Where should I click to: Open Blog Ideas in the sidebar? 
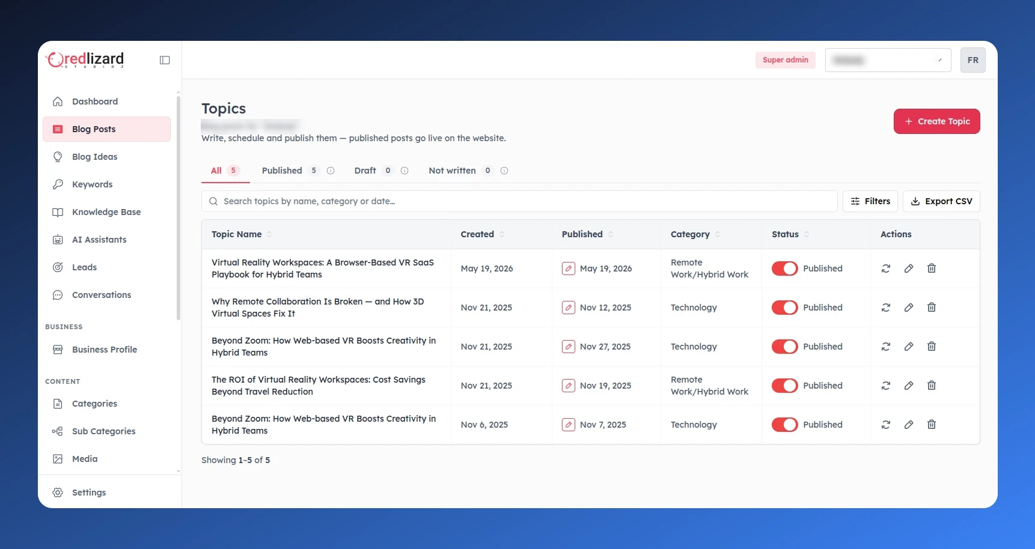pyautogui.click(x=106, y=157)
